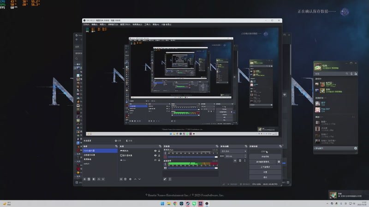Open 视图(V) menu in OBS
The image size is (369, 207).
coord(102,24)
